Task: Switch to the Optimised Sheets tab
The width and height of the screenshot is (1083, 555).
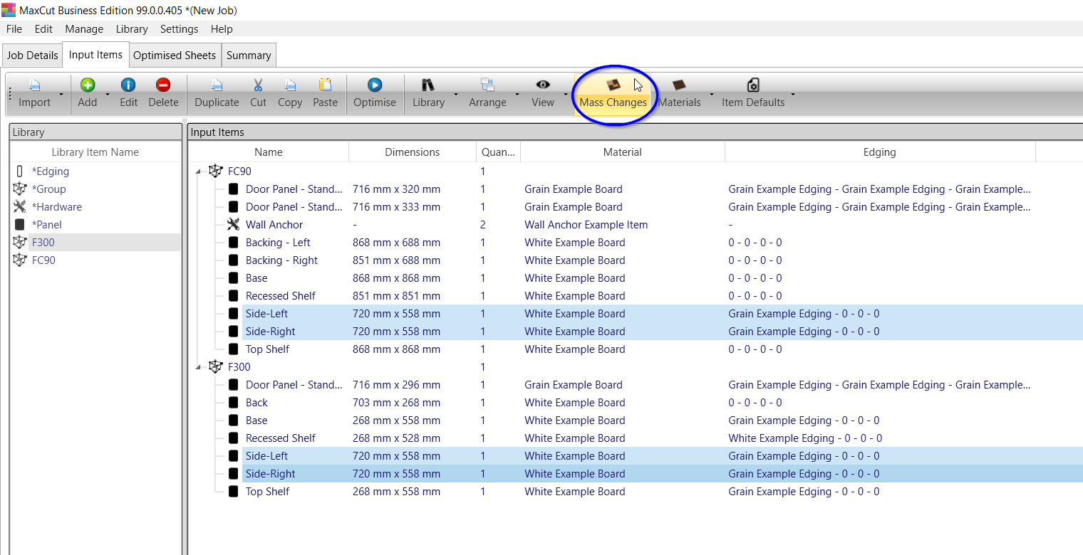Action: [x=175, y=55]
